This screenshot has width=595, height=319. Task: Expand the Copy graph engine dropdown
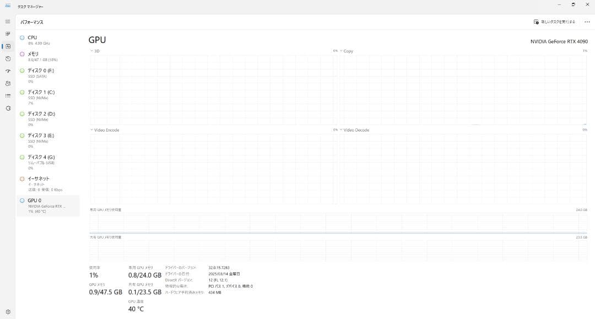tap(346, 51)
